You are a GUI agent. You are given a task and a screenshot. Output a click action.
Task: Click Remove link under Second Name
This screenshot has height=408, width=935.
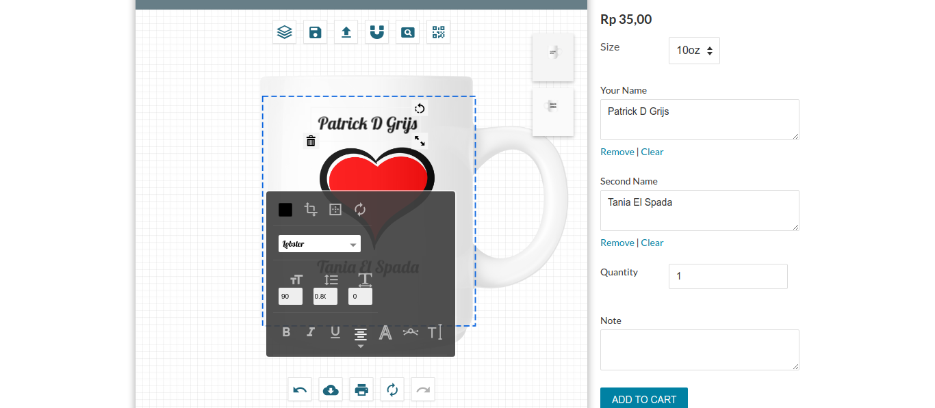617,243
